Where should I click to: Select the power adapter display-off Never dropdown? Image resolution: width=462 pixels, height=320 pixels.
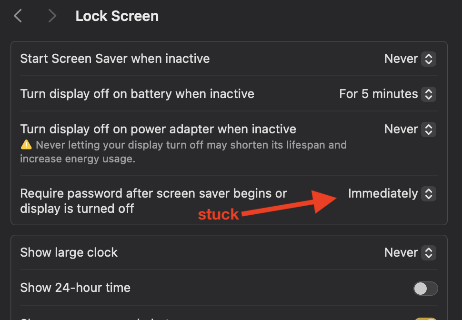coord(409,129)
